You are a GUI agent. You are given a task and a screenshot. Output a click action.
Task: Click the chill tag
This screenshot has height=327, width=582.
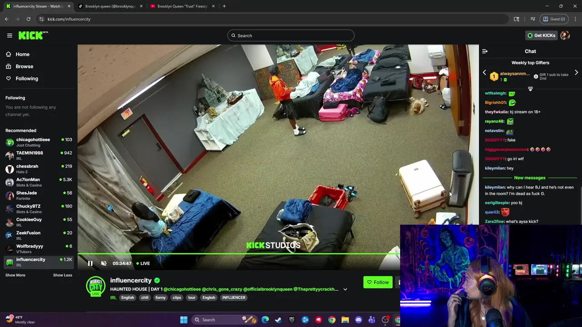pyautogui.click(x=145, y=297)
